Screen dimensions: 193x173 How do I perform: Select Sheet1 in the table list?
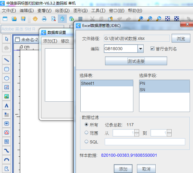106,83
